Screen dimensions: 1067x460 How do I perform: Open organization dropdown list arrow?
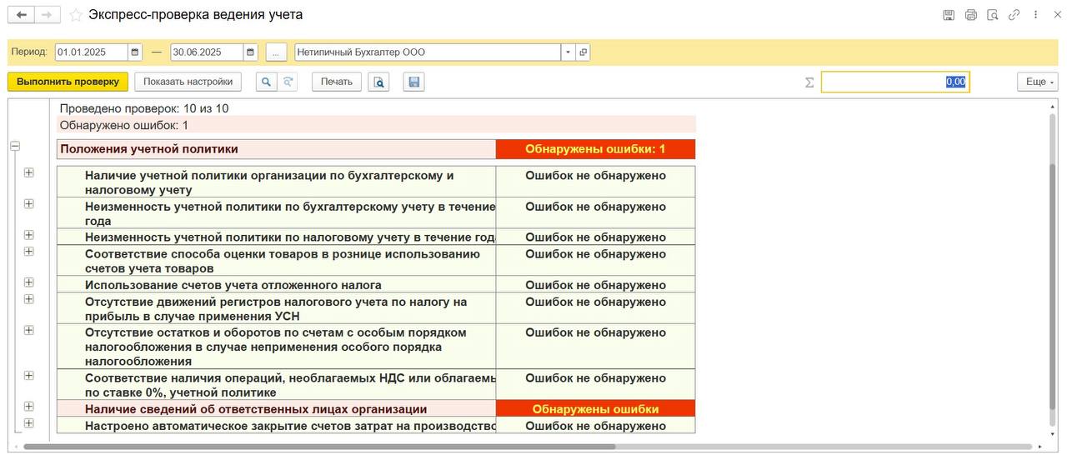coord(569,52)
